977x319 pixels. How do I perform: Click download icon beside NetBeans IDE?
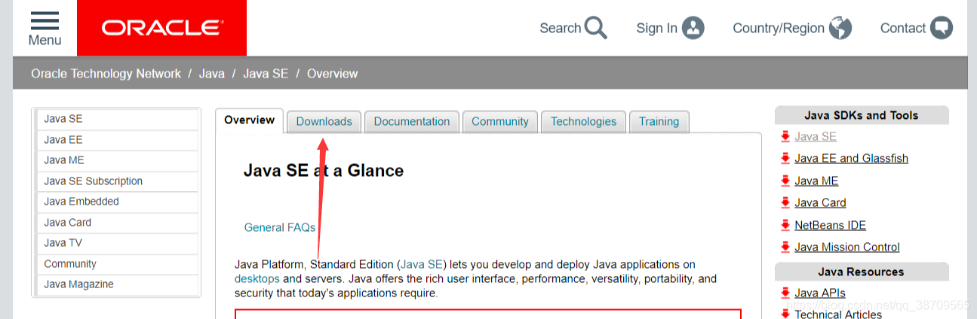coord(785,225)
